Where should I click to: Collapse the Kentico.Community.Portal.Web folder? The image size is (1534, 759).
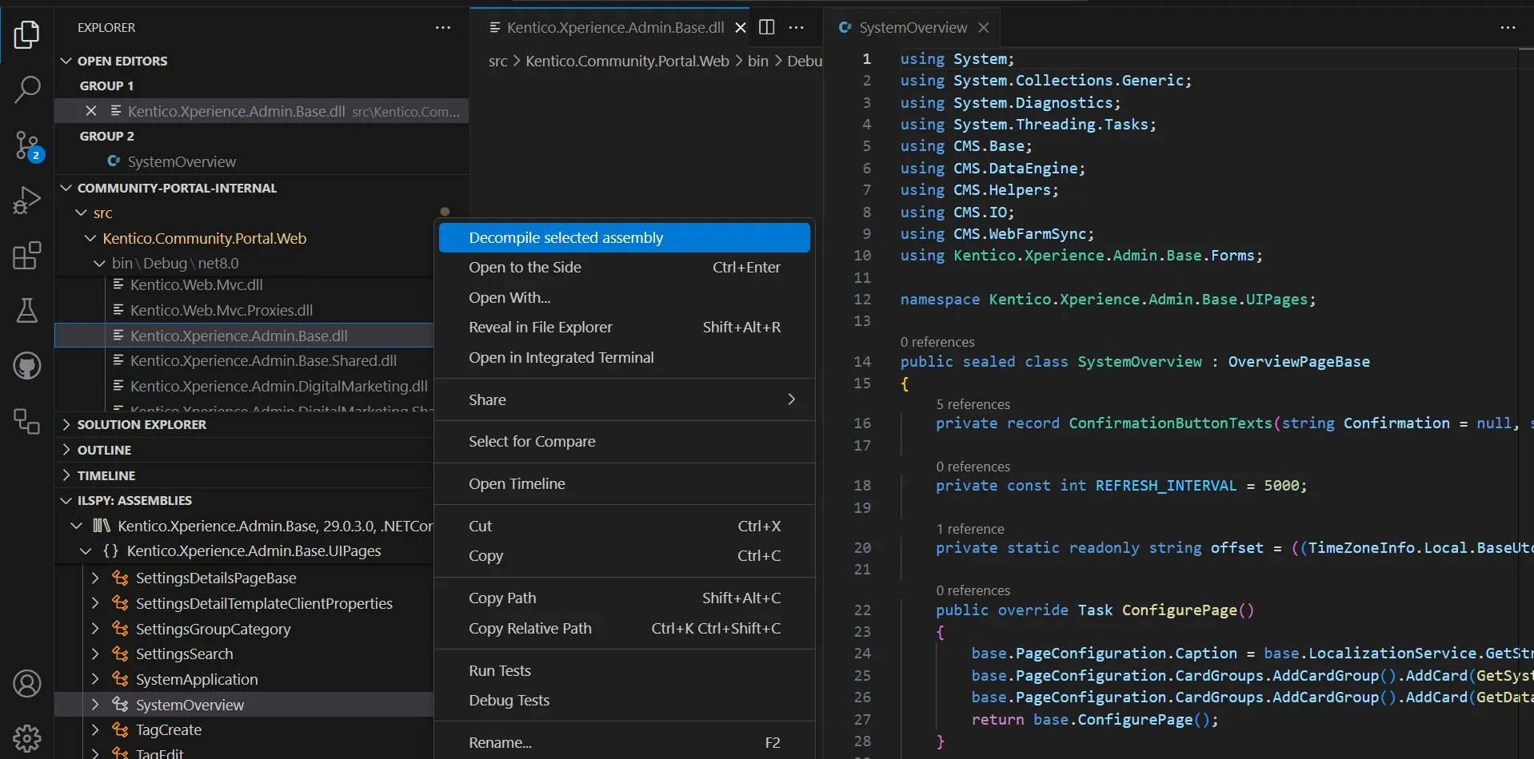(x=90, y=238)
